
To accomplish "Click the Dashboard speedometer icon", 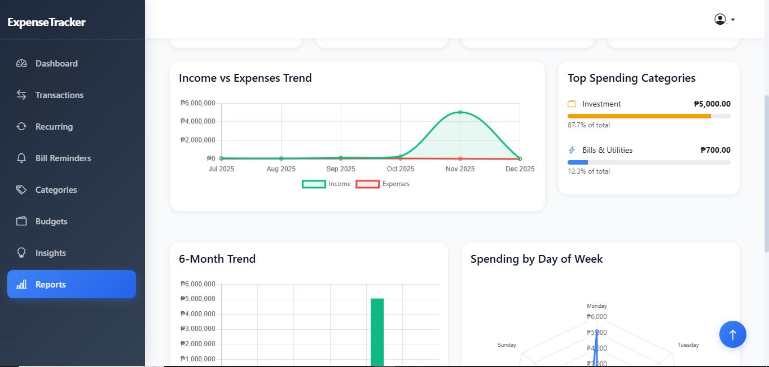I will tap(21, 64).
